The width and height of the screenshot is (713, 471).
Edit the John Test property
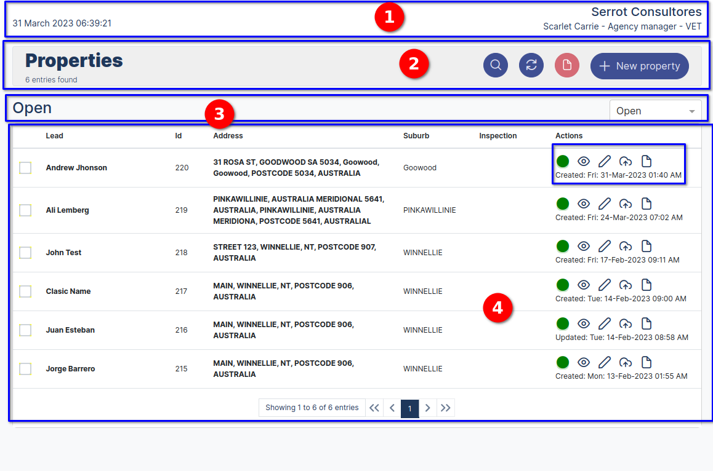[x=605, y=246]
